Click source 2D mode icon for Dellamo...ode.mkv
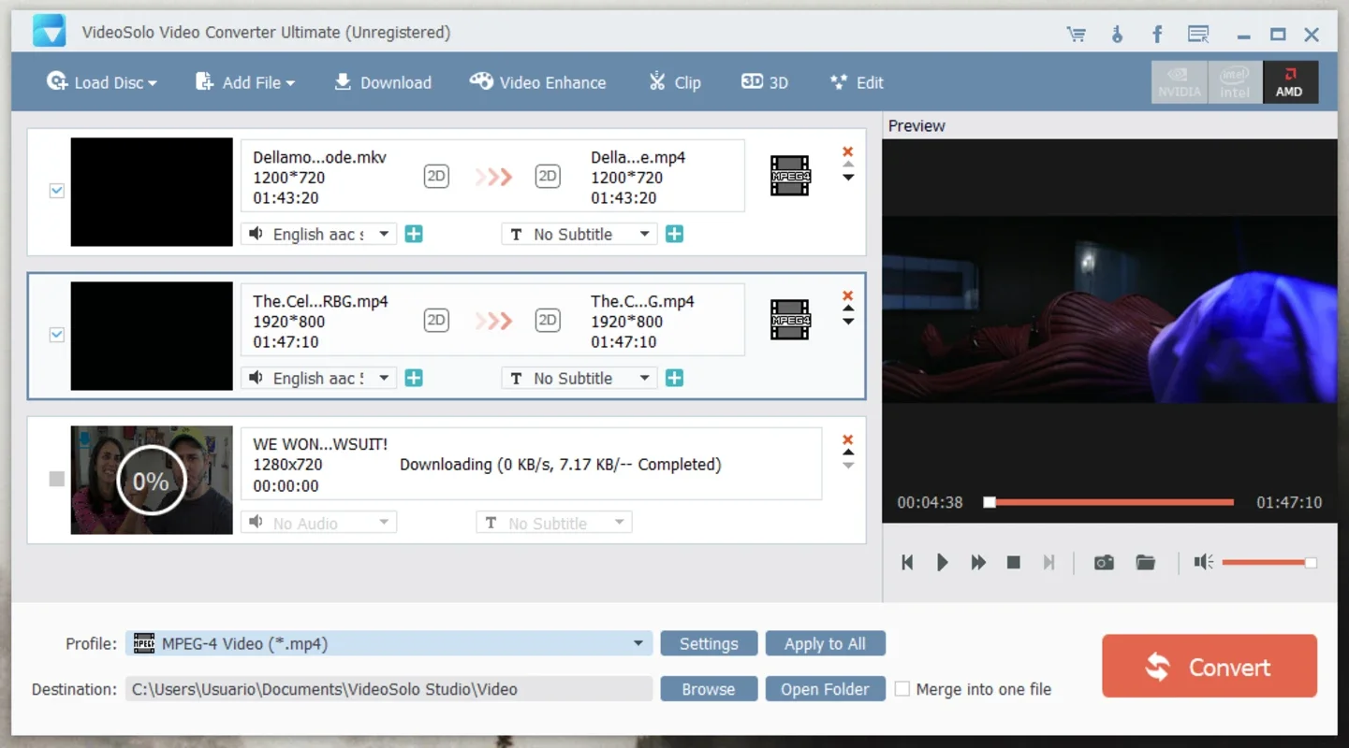This screenshot has height=748, width=1349. tap(436, 176)
